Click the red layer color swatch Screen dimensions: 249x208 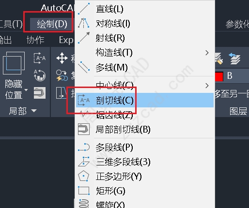[219, 76]
